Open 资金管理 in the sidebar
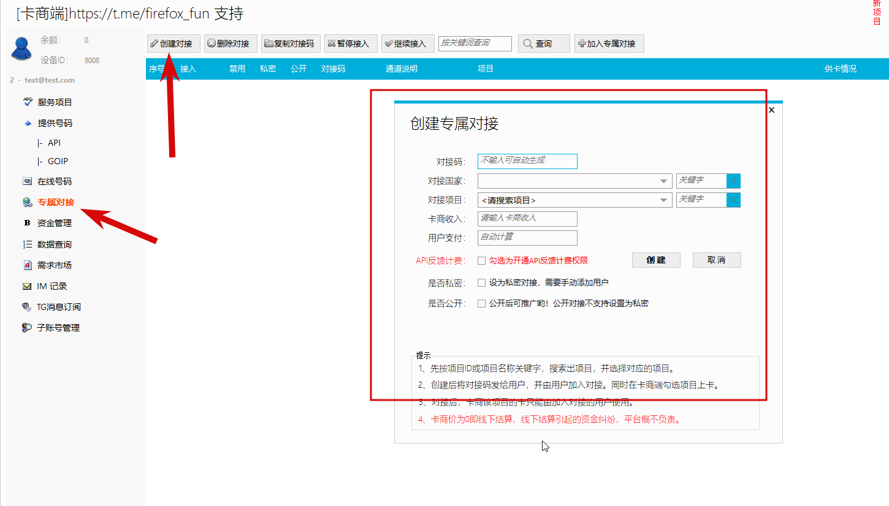The image size is (889, 506). click(55, 223)
